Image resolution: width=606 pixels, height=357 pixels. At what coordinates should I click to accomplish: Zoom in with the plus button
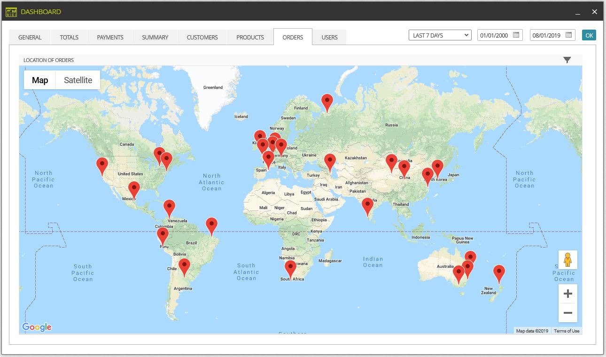pos(567,294)
